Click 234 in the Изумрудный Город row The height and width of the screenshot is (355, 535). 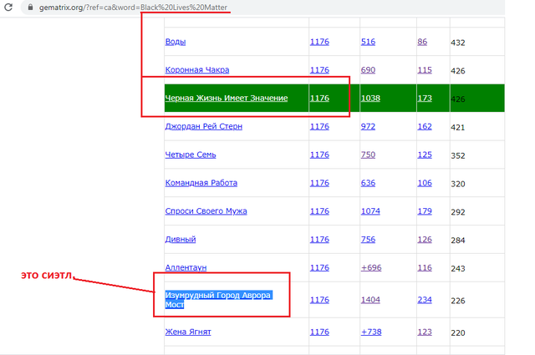tap(425, 300)
